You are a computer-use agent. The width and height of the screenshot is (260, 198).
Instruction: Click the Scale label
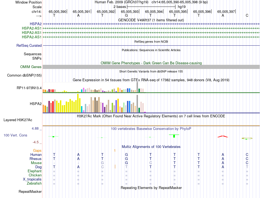tap(37, 7)
